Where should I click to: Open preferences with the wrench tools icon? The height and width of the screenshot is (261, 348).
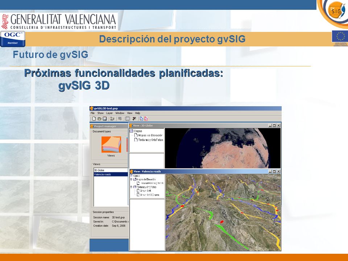[x=134, y=119]
